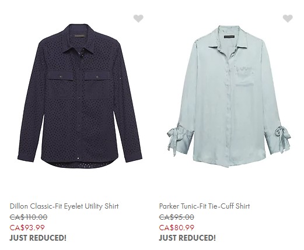304x250 pixels.
Task: Click JUST REDUCED! label under Parker shirt
Action: tap(187, 238)
